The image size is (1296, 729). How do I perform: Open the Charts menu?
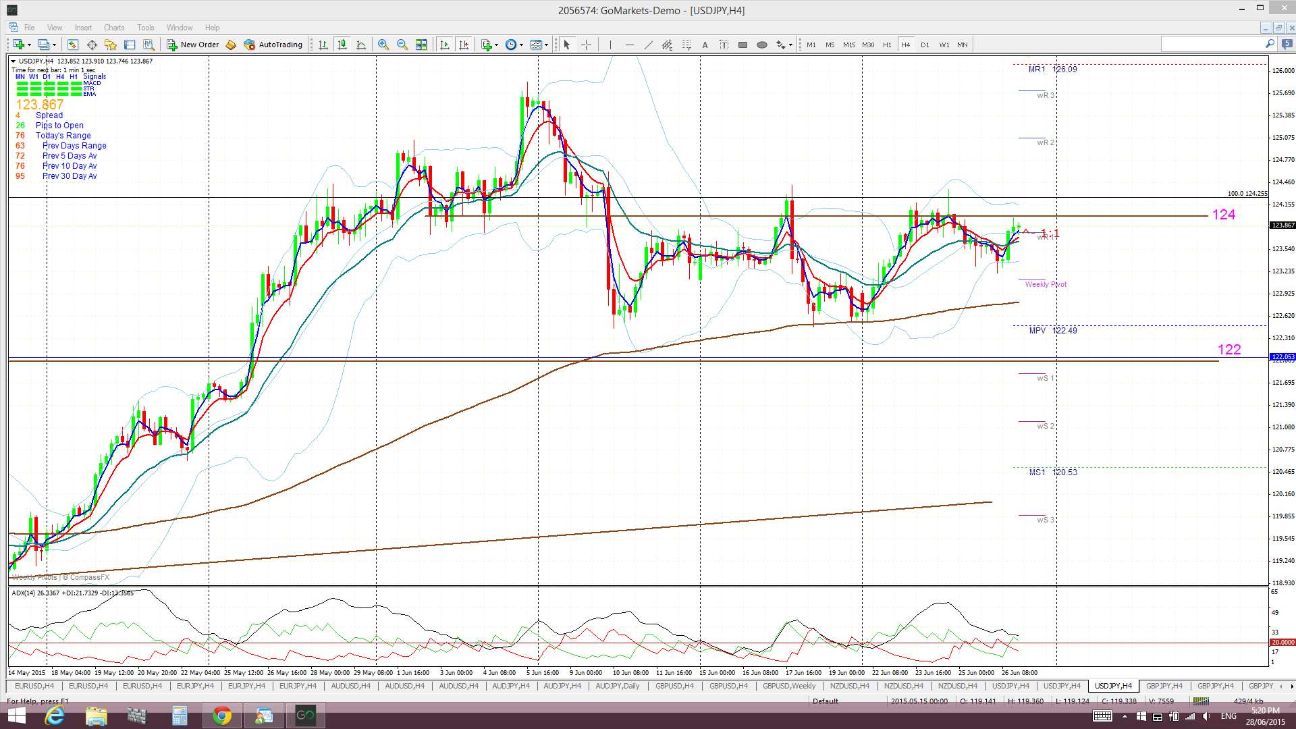coord(113,28)
